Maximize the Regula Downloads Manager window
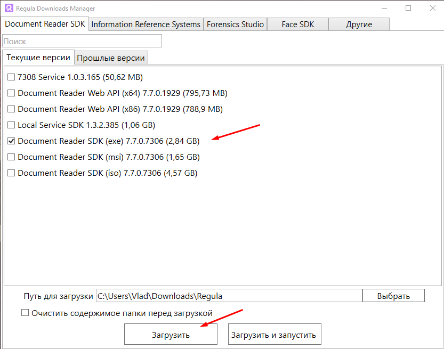Viewport: 444px width, 349px height. (x=408, y=8)
